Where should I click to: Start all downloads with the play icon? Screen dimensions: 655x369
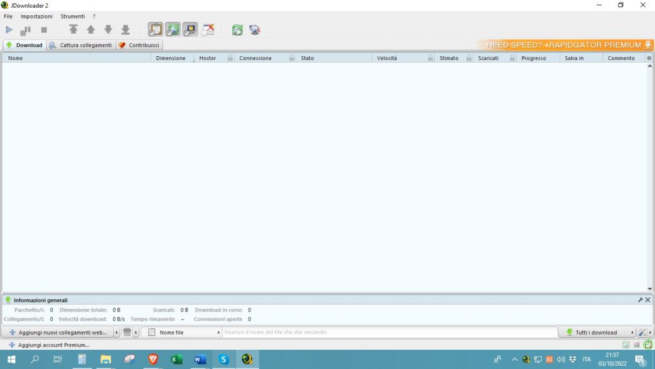[9, 30]
